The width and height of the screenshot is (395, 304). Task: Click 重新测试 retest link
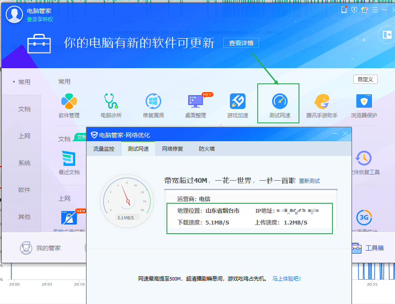coord(309,181)
